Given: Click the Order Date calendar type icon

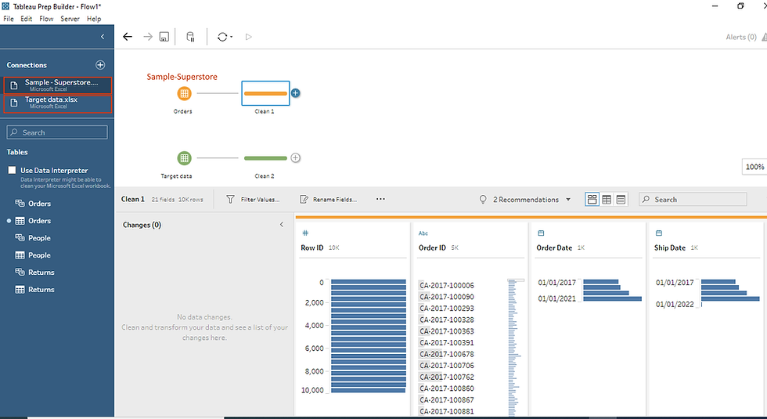Looking at the screenshot, I should (x=541, y=233).
